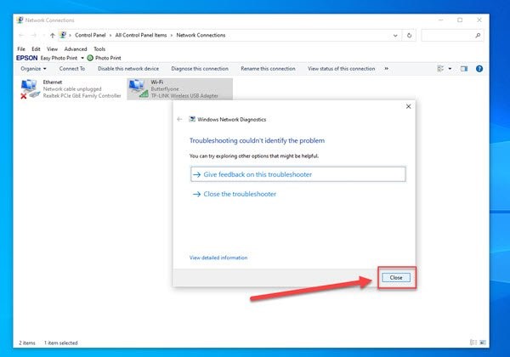Click the EPSON logo in the toolbar
Screen dimensions: 510x357
point(26,58)
